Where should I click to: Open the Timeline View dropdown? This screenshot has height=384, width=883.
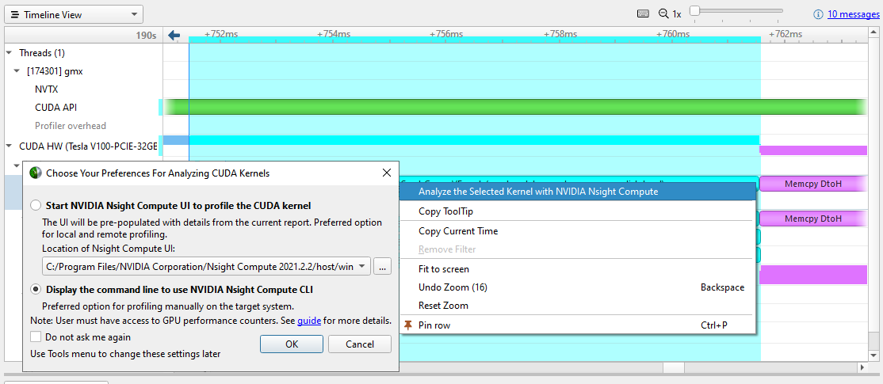pyautogui.click(x=74, y=14)
